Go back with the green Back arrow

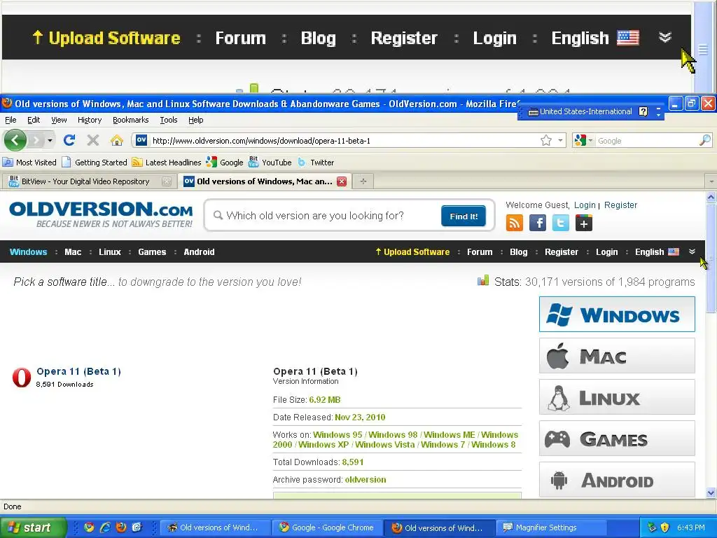click(x=15, y=140)
